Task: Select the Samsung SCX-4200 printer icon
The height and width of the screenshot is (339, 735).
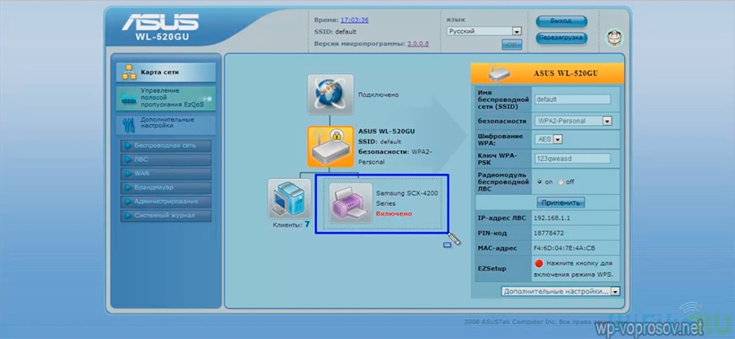Action: 350,203
